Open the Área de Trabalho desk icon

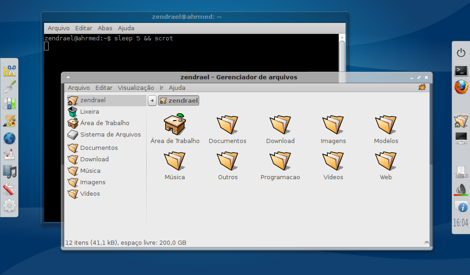pyautogui.click(x=175, y=125)
